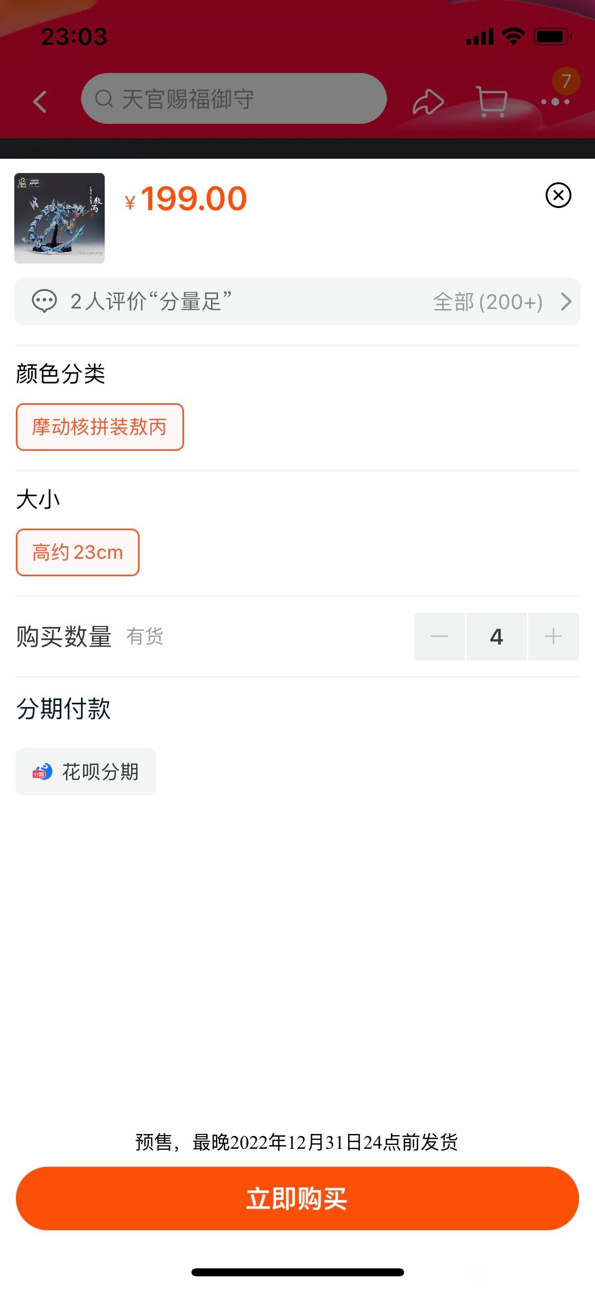Viewport: 595px width, 1289px height.
Task: Select size option 高约 23cm
Action: (78, 552)
